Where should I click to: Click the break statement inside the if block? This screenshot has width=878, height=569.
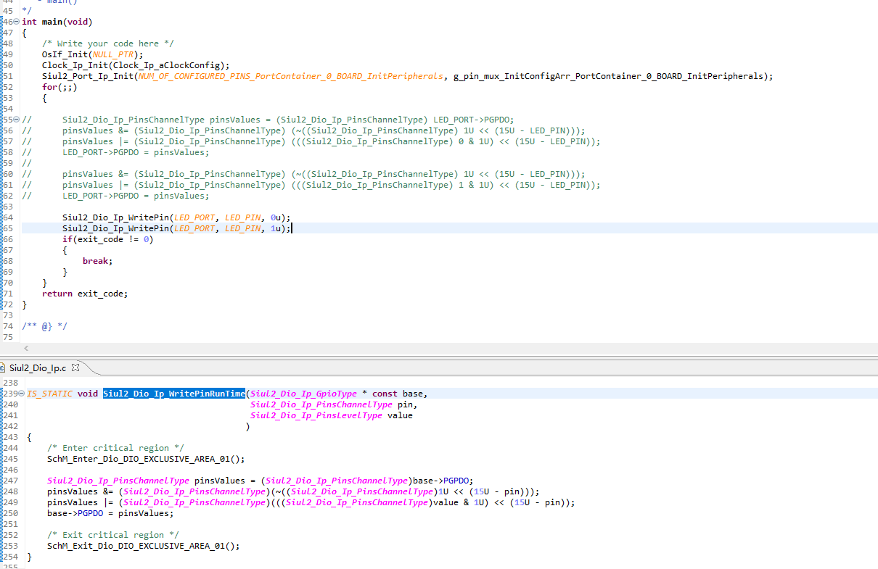point(97,260)
